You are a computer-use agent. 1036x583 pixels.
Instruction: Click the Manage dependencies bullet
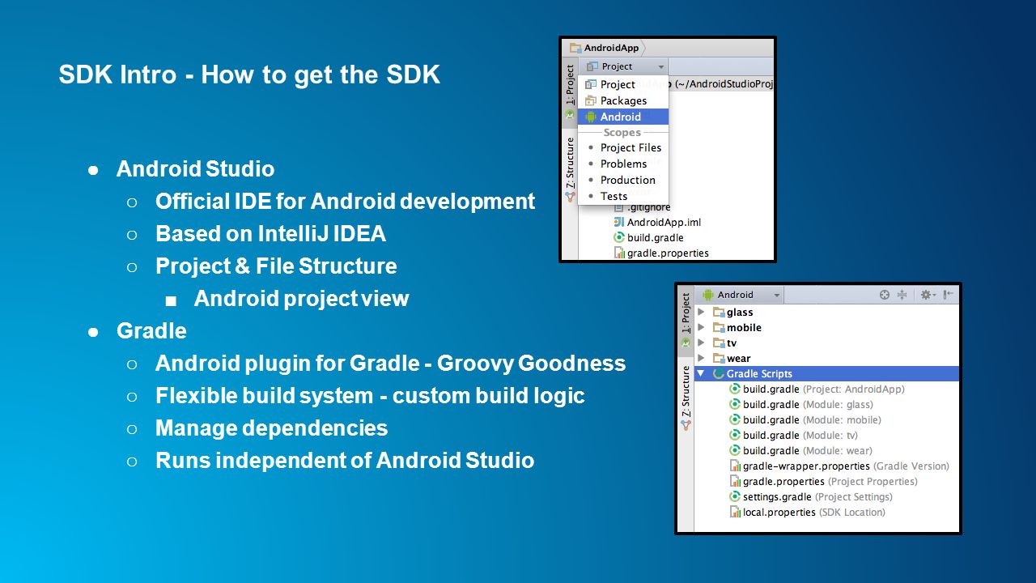pos(271,428)
